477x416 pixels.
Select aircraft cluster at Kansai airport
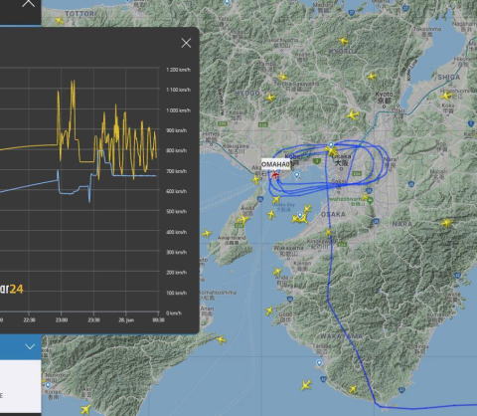(301, 217)
